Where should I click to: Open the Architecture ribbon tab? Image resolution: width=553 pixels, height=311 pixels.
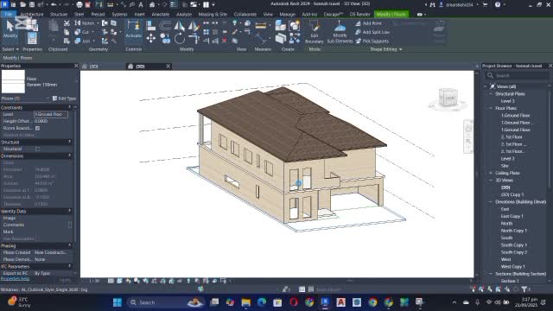point(32,15)
